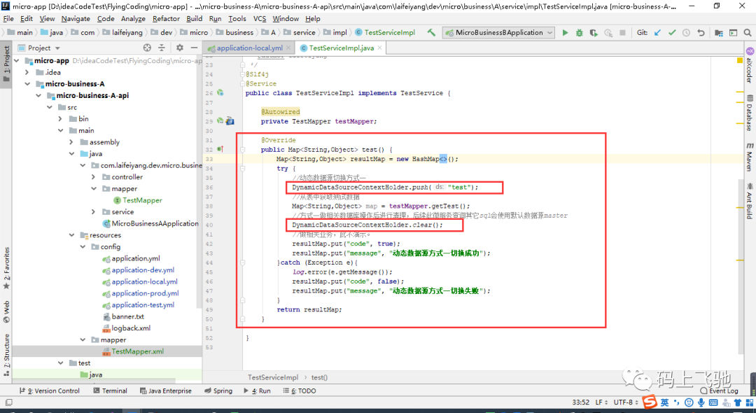
Task: Open the TODO tool window
Action: pos(300,391)
